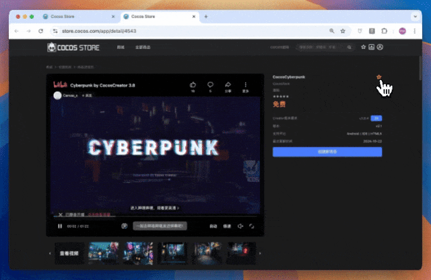Click the CocosCyberpunk product title
Viewport: 431px width, 280px height.
coord(289,77)
